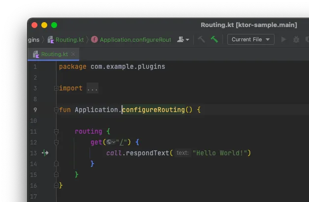Screen dimensions: 309x202
Task: Open the Current File run configuration dropdown
Action: click(x=250, y=39)
